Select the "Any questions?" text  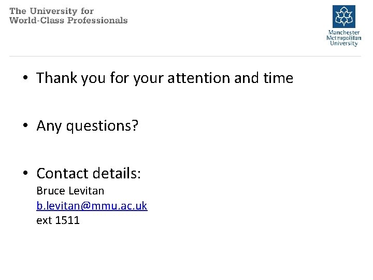coord(87,125)
